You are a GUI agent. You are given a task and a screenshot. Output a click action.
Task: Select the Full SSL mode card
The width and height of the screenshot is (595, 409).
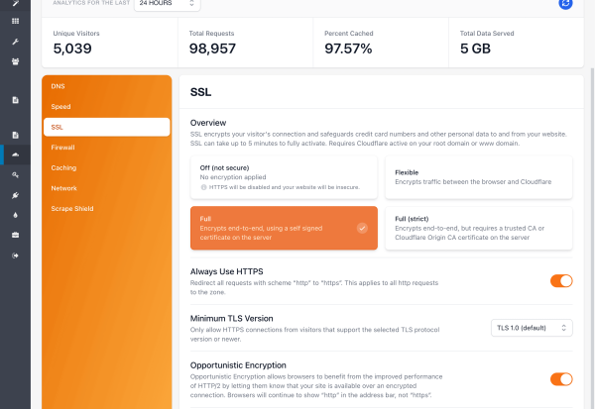(284, 228)
